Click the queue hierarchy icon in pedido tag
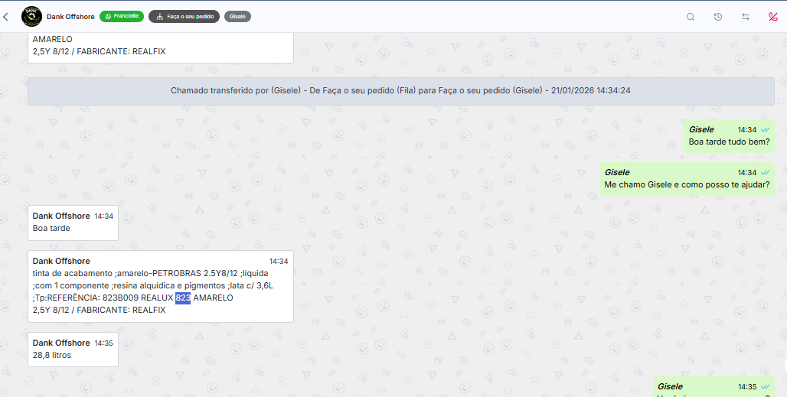 click(159, 16)
